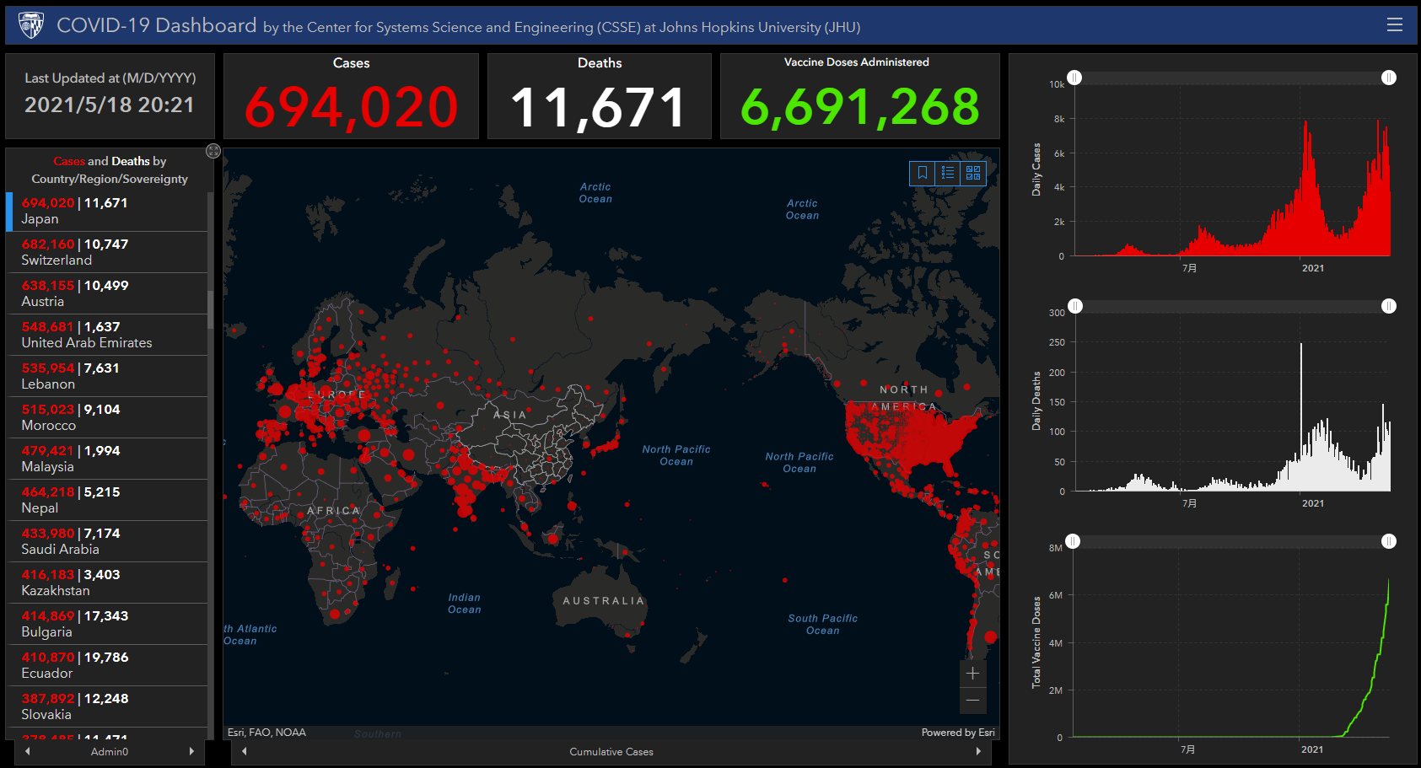This screenshot has height=768, width=1421.
Task: Open the hamburger menu in header
Action: (x=1395, y=25)
